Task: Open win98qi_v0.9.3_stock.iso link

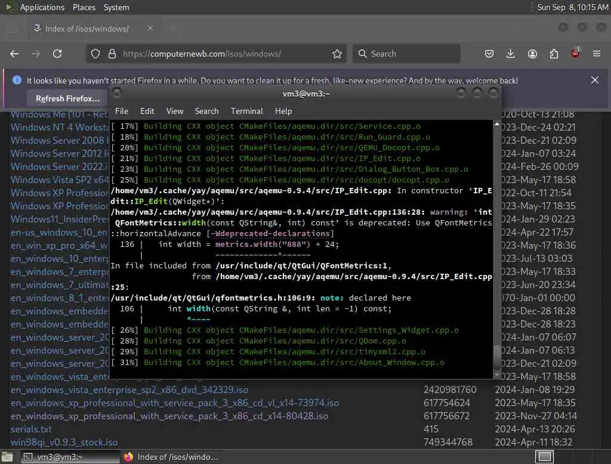Action: pos(64,442)
